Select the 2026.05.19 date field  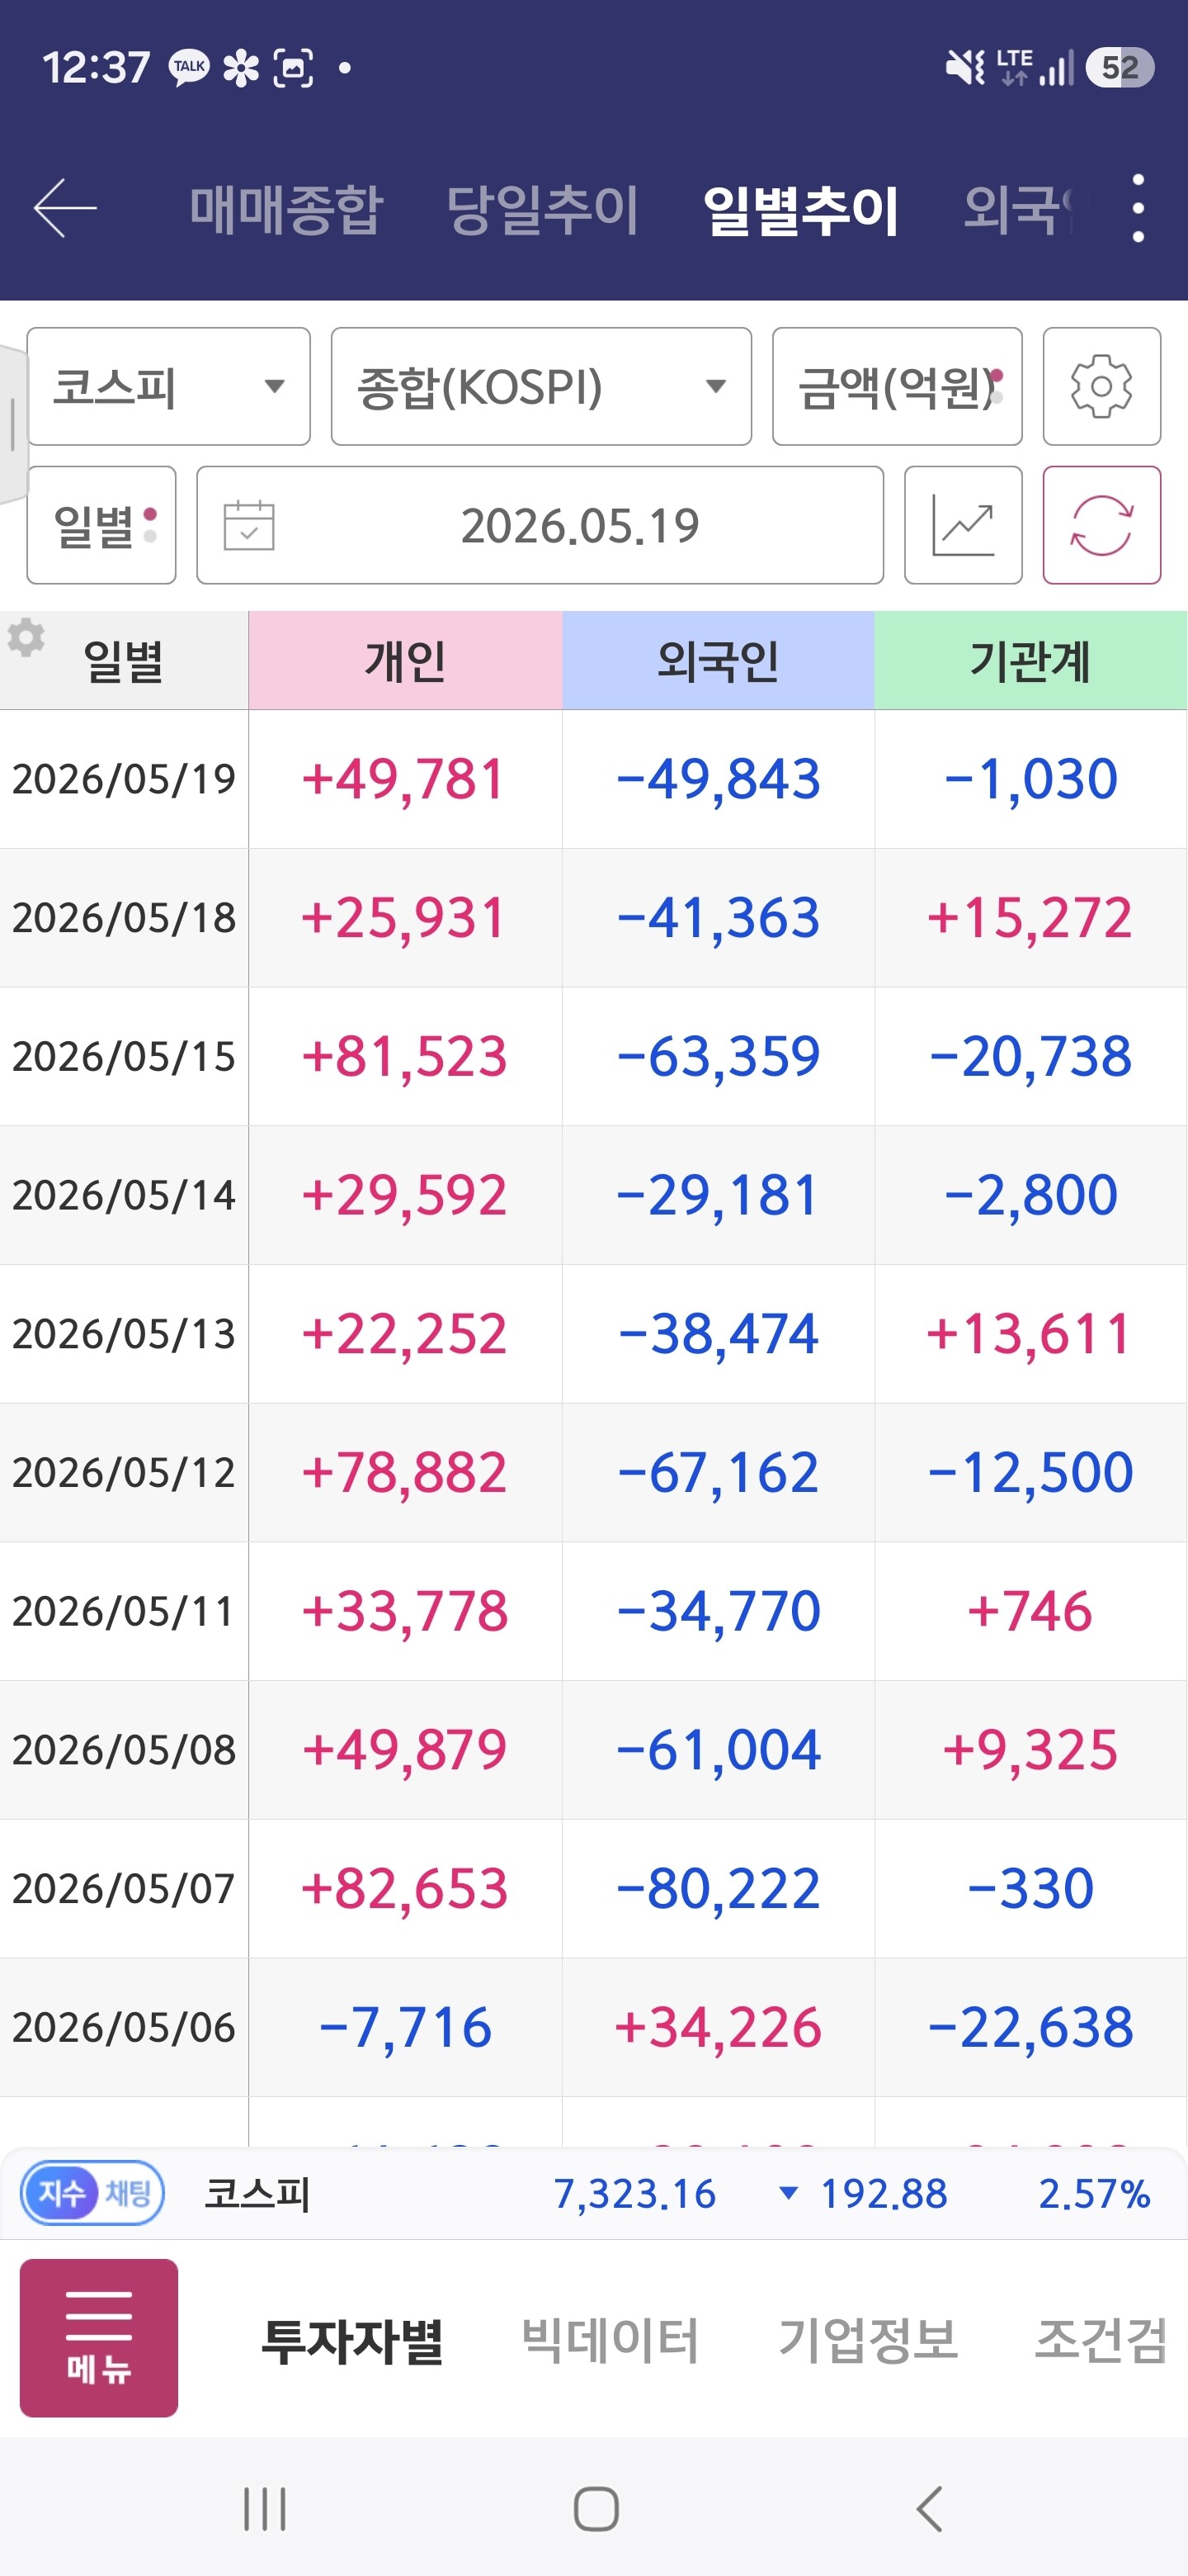[540, 525]
